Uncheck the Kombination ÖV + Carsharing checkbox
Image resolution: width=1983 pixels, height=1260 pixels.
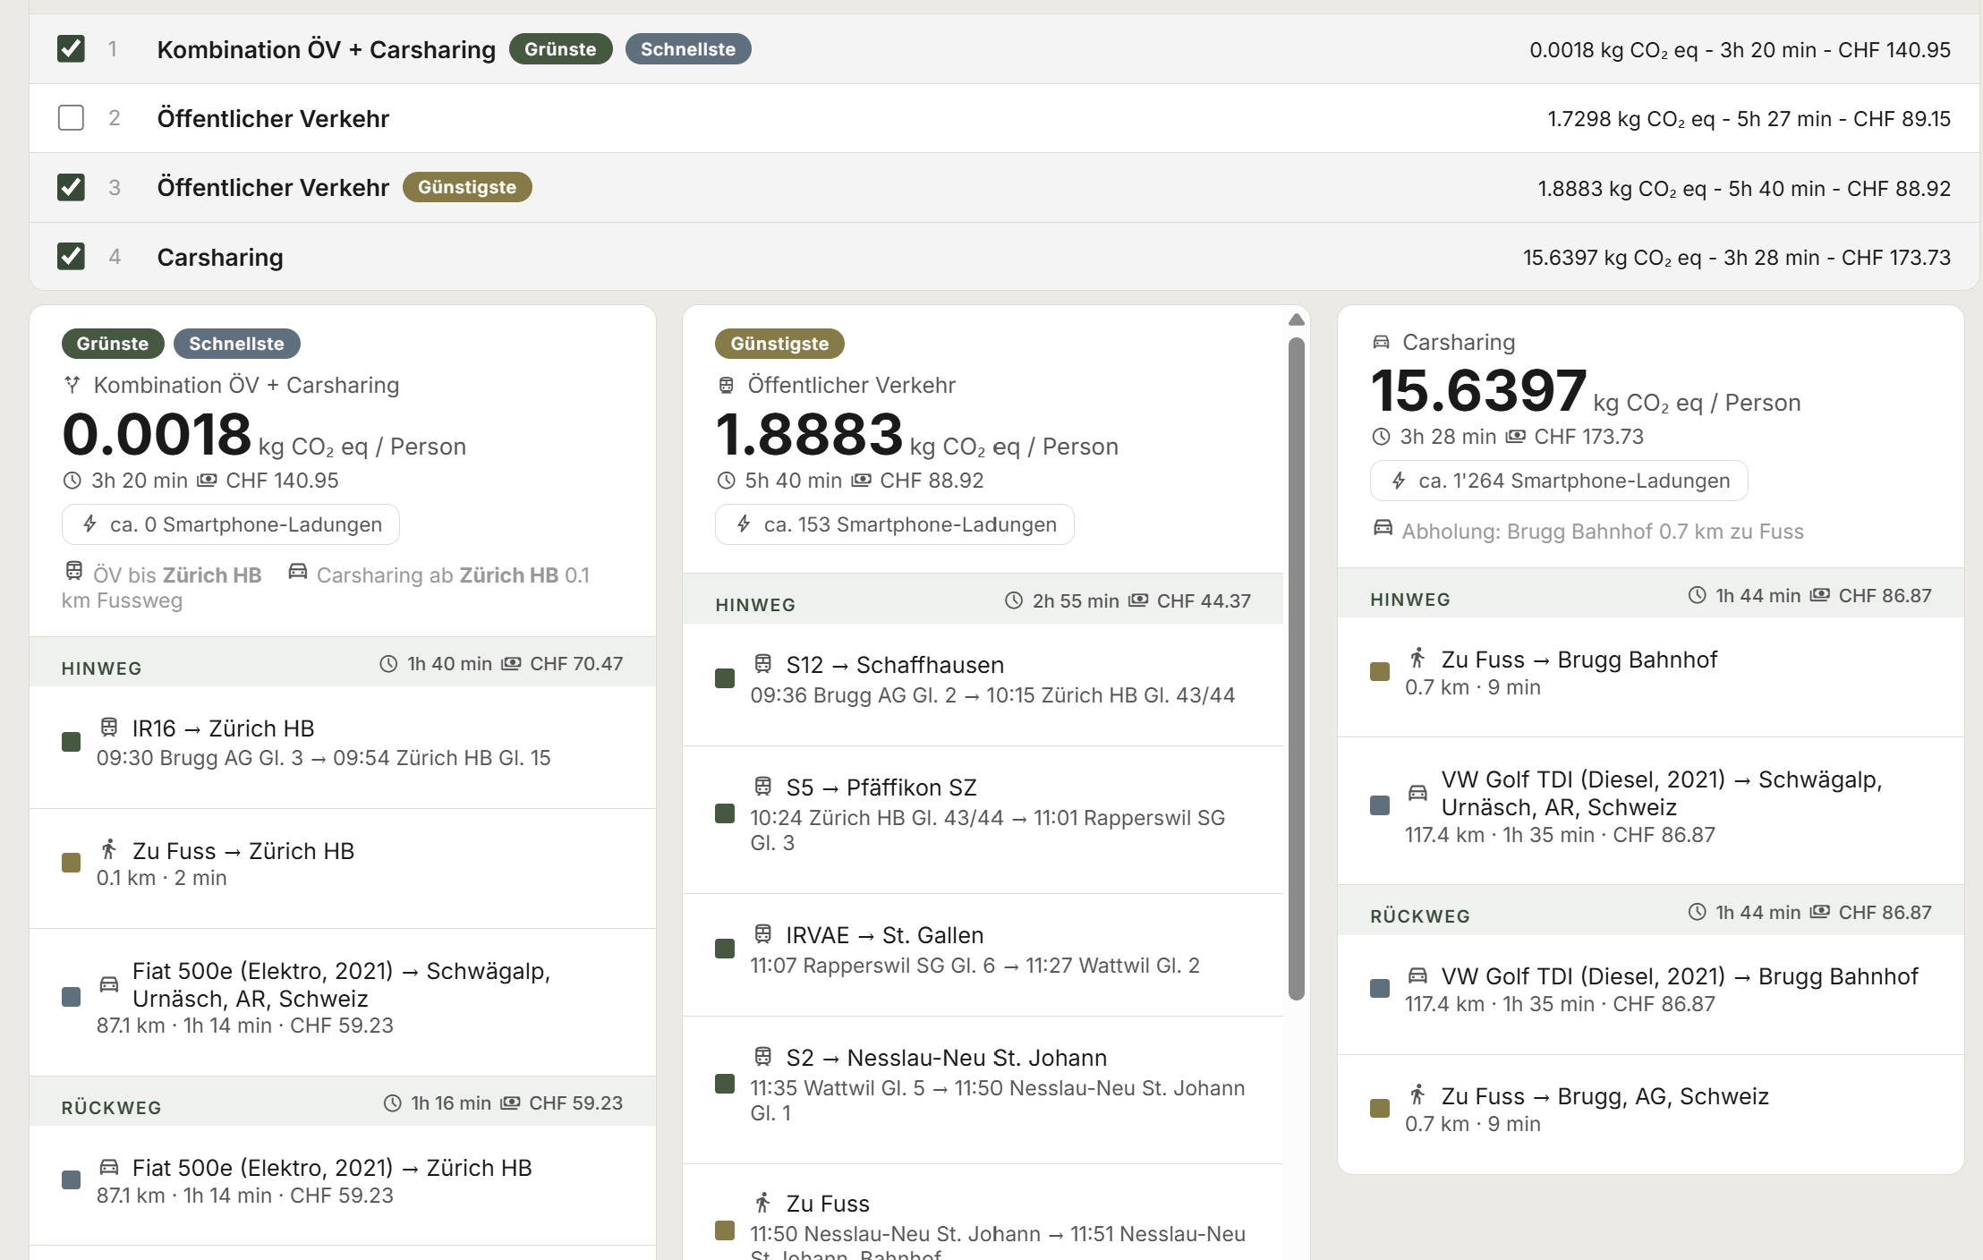(71, 48)
